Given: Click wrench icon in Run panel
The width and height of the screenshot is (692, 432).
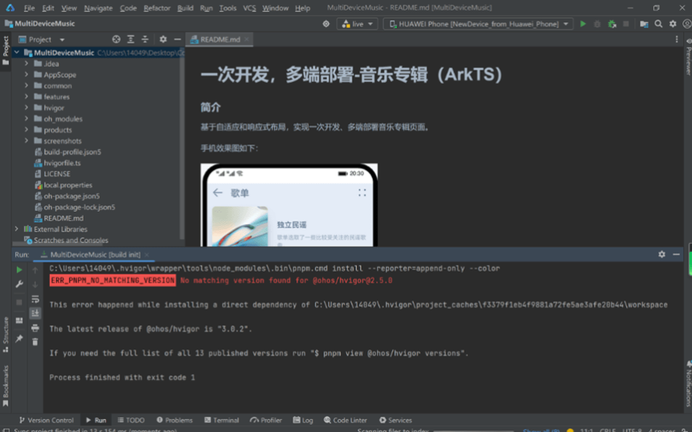Looking at the screenshot, I should click(x=19, y=285).
